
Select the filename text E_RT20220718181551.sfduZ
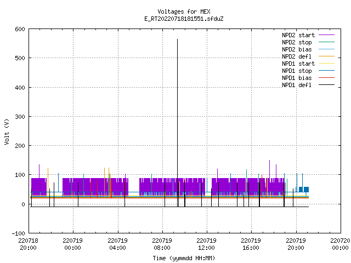[x=184, y=19]
